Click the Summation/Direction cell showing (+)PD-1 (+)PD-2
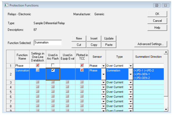This screenshot has width=173, height=115. 149,74
